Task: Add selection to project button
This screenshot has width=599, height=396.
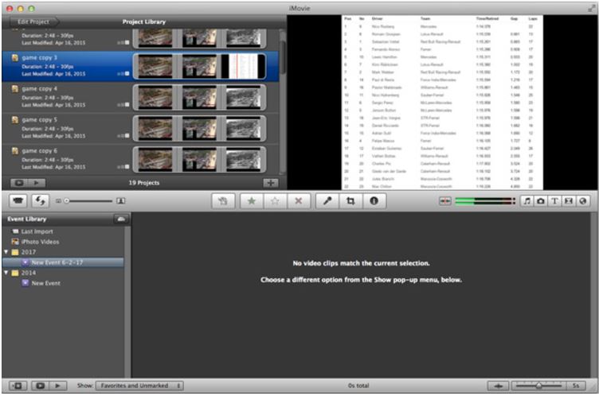Action: (223, 201)
